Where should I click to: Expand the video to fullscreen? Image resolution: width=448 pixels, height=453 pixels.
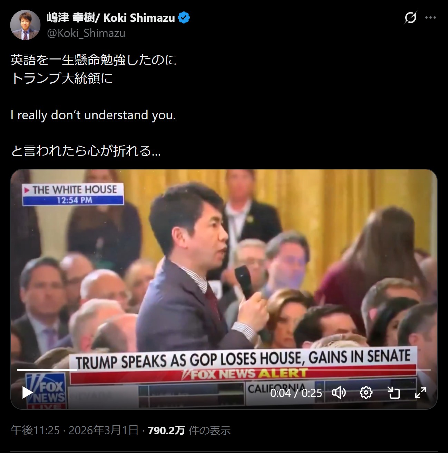pos(420,392)
